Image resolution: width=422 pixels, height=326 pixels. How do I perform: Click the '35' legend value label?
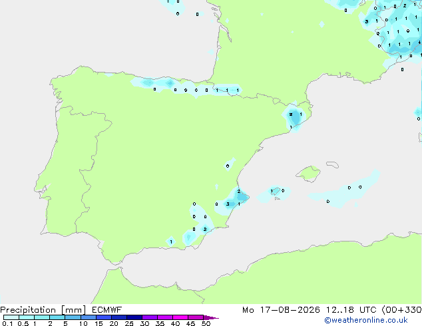160,323
